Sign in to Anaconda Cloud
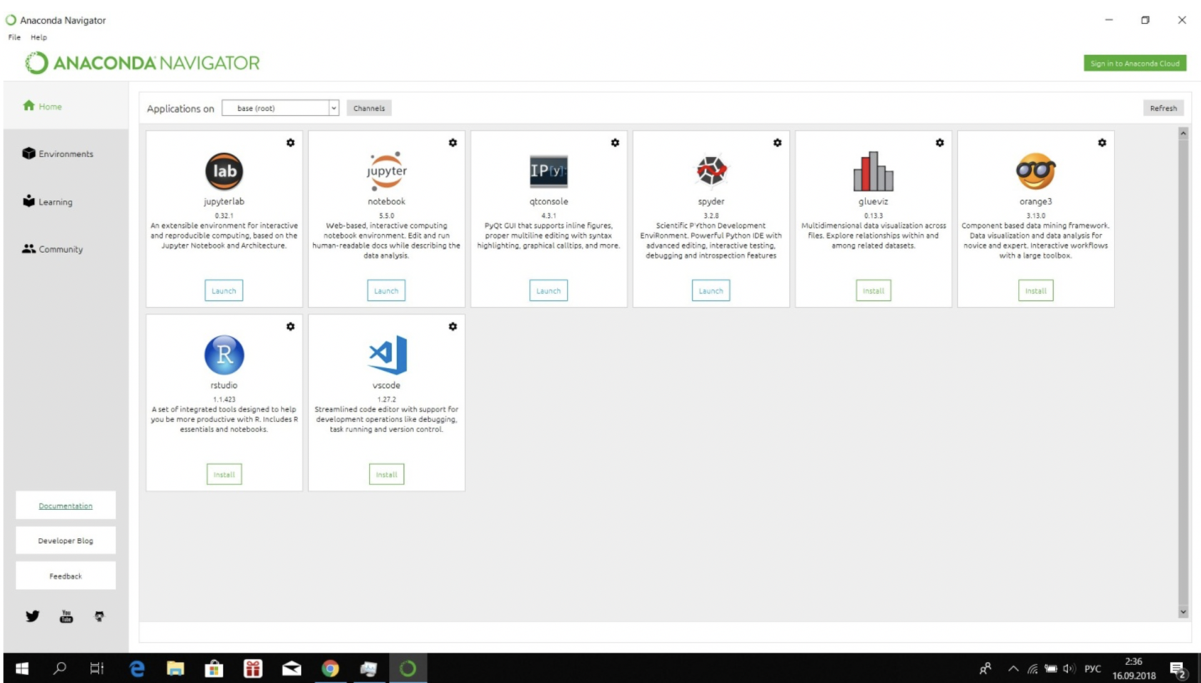 click(x=1135, y=63)
